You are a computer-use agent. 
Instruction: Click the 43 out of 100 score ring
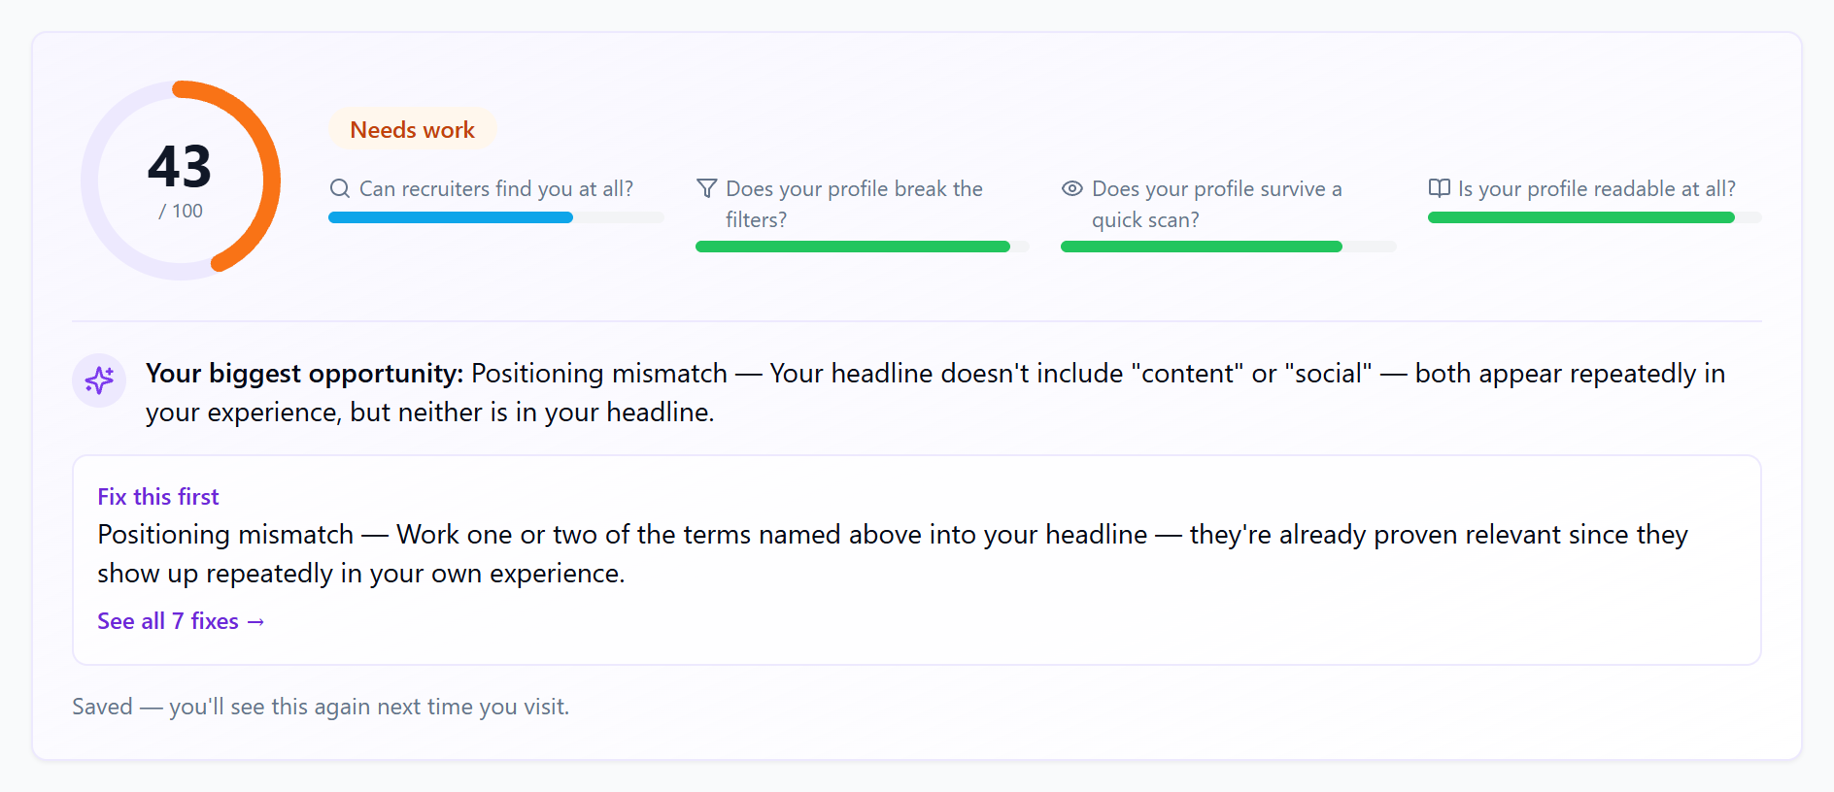[x=181, y=181]
